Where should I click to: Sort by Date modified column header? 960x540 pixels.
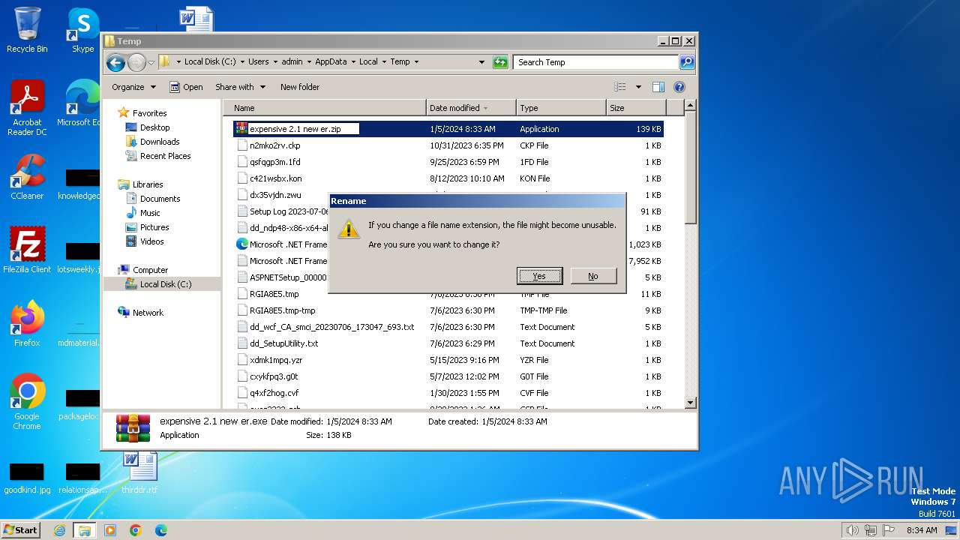click(x=471, y=108)
